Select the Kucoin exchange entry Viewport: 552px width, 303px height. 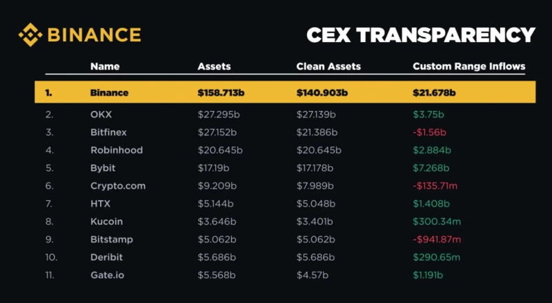(106, 222)
